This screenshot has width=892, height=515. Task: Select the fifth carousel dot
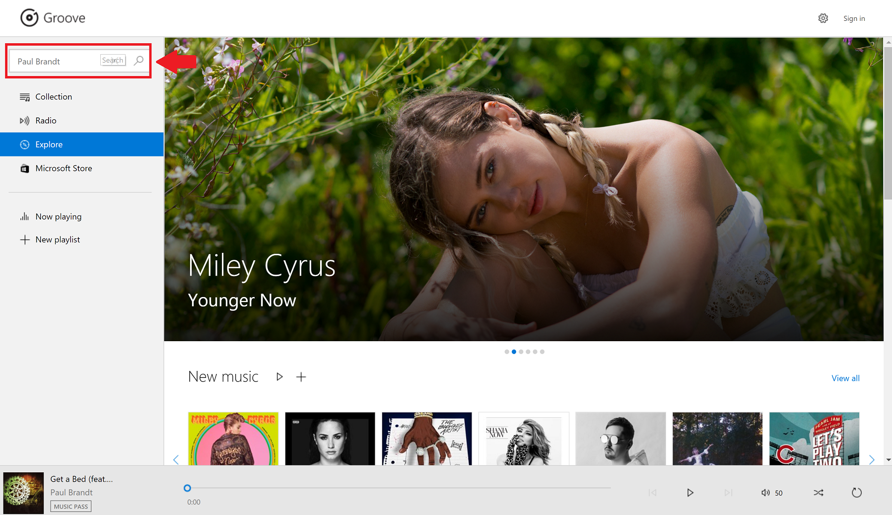pyautogui.click(x=535, y=352)
